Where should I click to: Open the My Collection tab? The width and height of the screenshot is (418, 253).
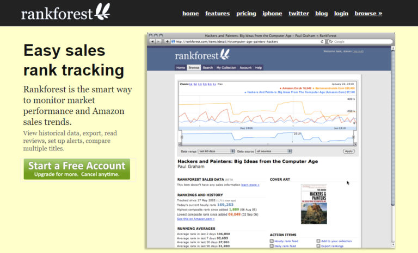click(226, 67)
